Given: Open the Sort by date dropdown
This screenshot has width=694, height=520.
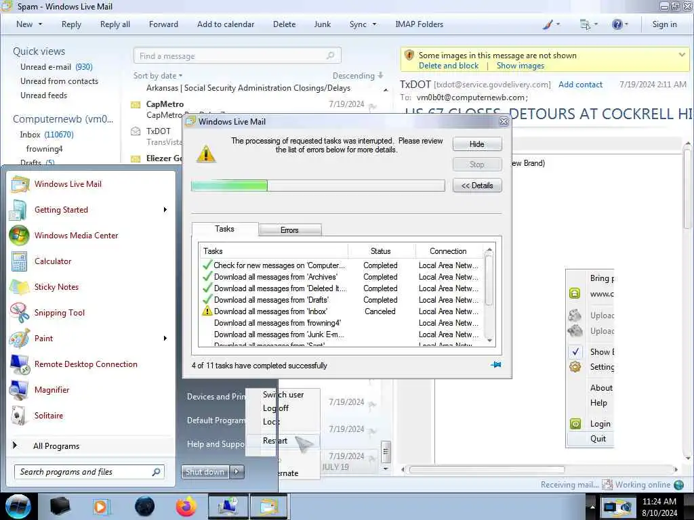Looking at the screenshot, I should (157, 76).
